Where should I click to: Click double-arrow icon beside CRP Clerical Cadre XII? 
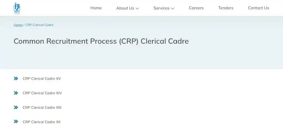click(16, 122)
